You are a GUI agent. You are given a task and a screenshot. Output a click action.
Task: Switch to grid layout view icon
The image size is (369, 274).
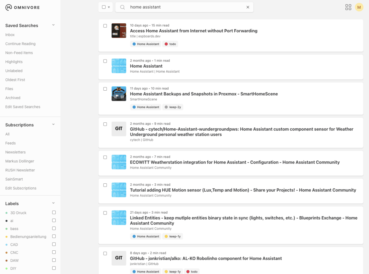pos(348,7)
